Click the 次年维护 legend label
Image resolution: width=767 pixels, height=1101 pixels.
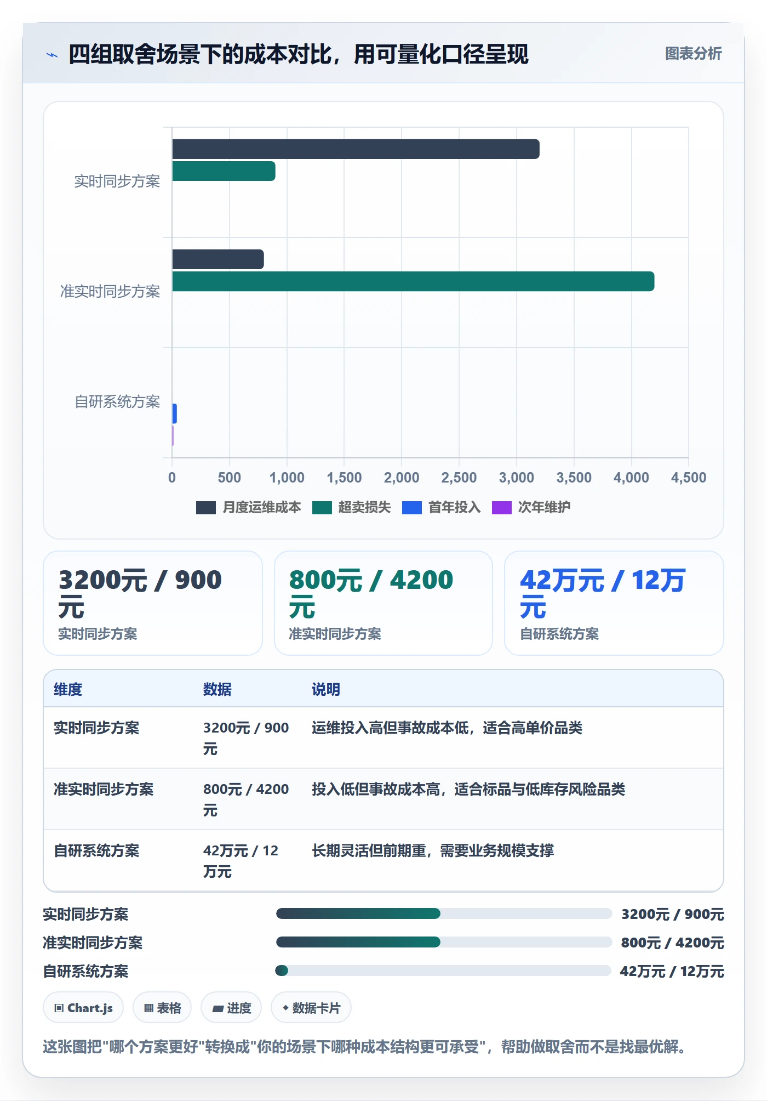(545, 508)
